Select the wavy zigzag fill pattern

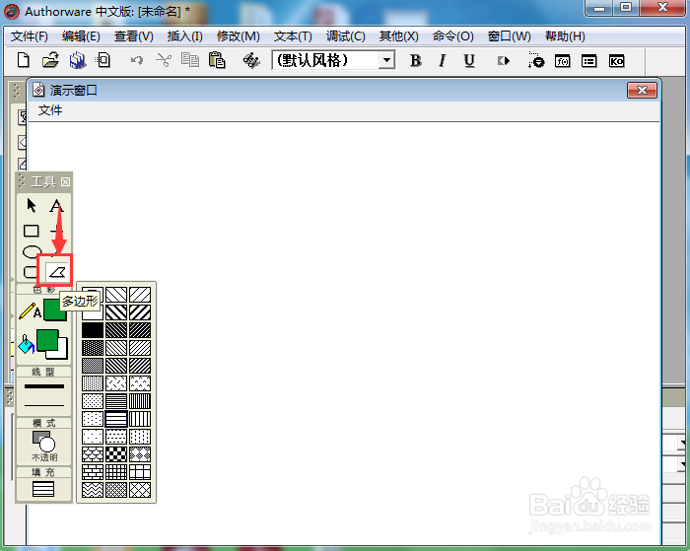93,489
